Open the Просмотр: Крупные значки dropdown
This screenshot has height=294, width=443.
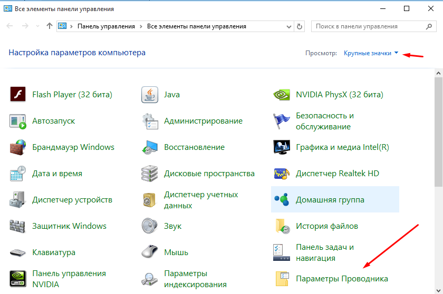371,53
